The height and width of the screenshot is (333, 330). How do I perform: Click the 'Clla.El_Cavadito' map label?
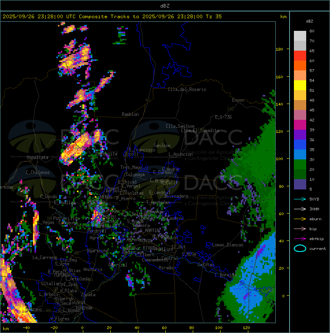200,131
